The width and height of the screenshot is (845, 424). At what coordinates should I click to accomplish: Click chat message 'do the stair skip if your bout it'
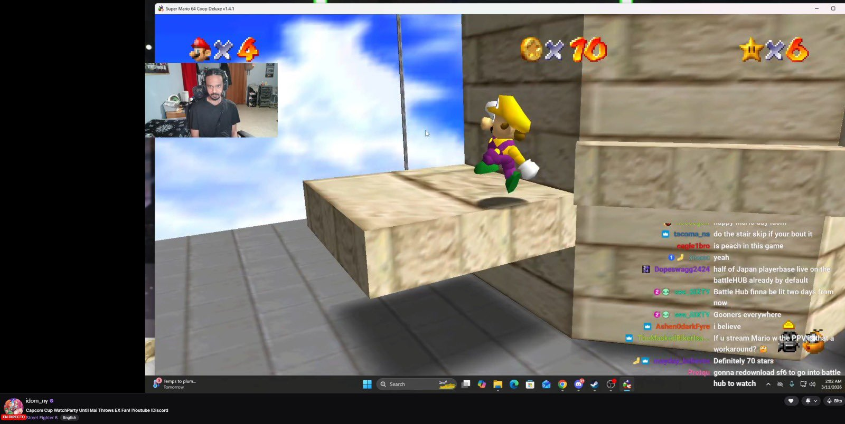coord(763,234)
